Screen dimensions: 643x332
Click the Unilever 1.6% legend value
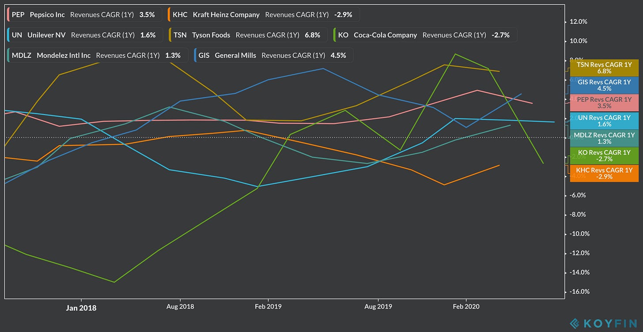pyautogui.click(x=148, y=35)
